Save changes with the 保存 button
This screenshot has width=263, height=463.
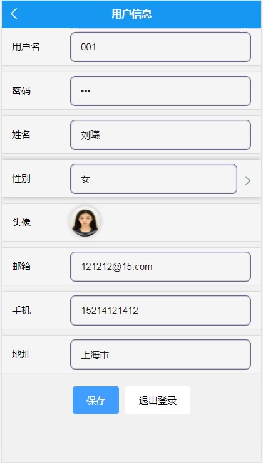(x=96, y=400)
